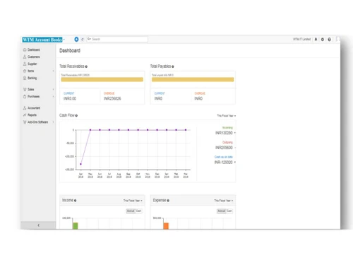Click lowest cash flow chart point

coord(80,164)
